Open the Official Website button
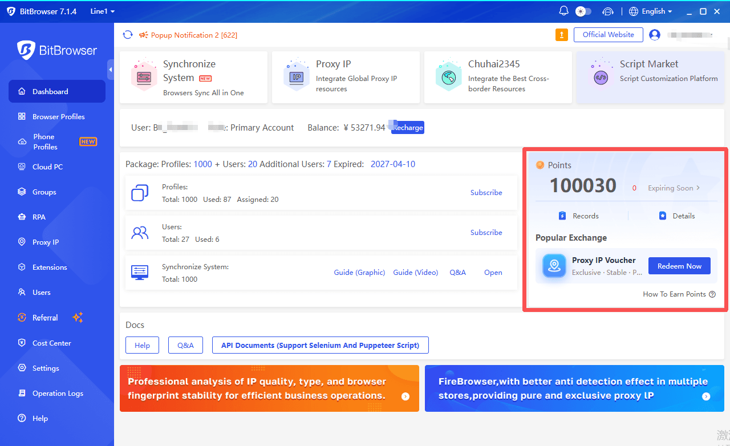Screen dimensions: 730x446 click(608, 35)
